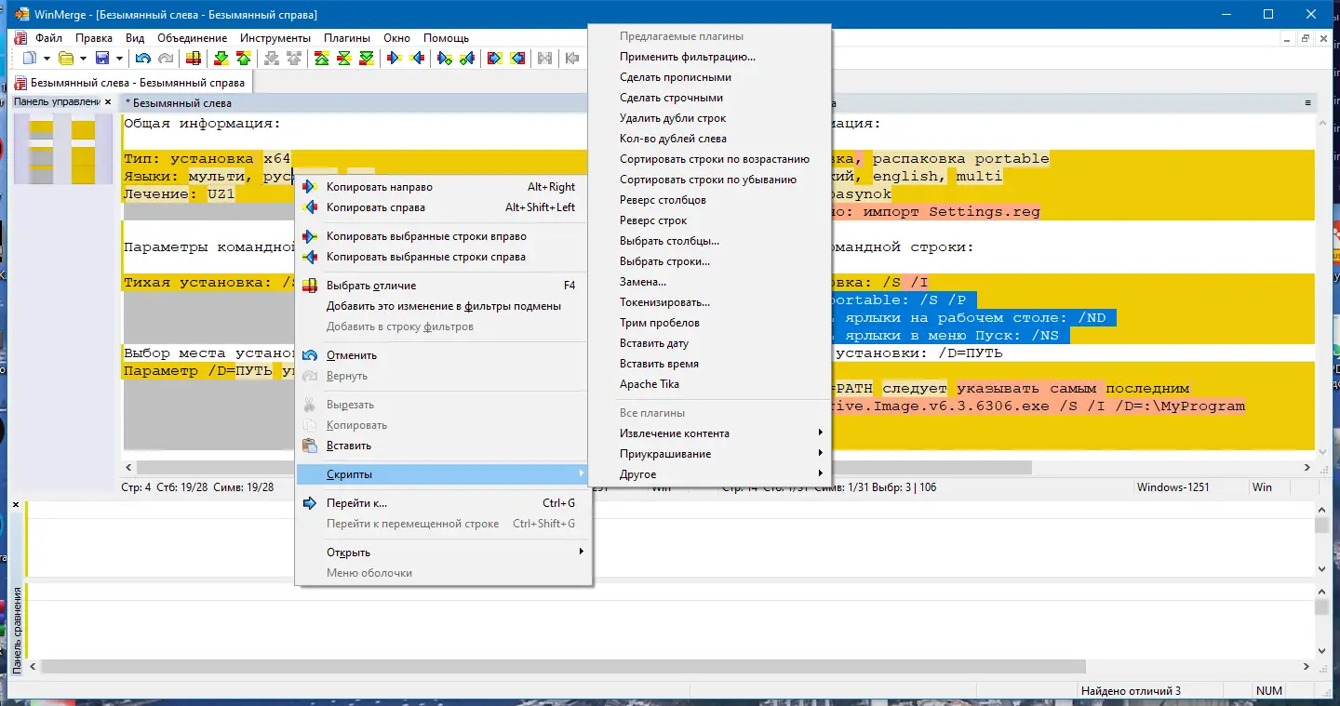The image size is (1340, 706).
Task: Click toolbar Copy Right blue arrow icon
Action: pos(395,59)
